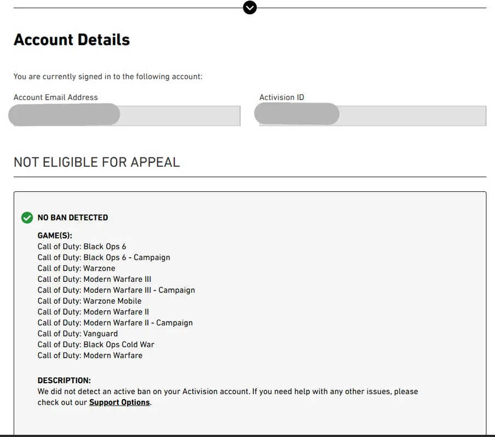The width and height of the screenshot is (495, 437).
Task: Click the GAME(S) label
Action: (55, 236)
